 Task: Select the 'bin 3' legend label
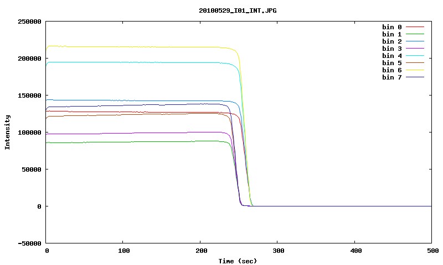(392, 49)
